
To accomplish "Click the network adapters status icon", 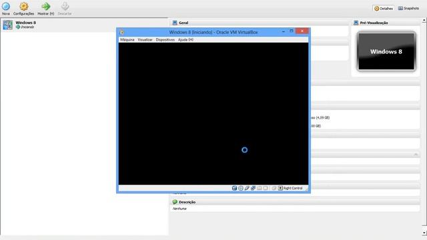I will [x=254, y=188].
